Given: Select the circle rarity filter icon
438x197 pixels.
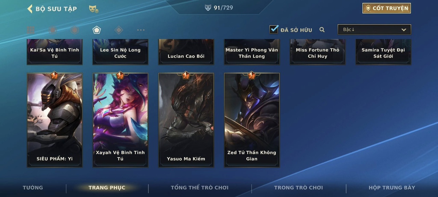Looking at the screenshot, I should [52, 30].
